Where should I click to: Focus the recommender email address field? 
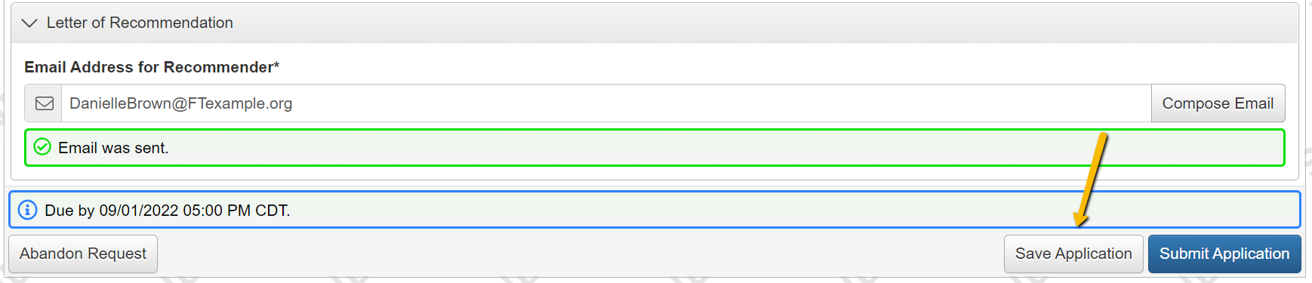point(606,103)
